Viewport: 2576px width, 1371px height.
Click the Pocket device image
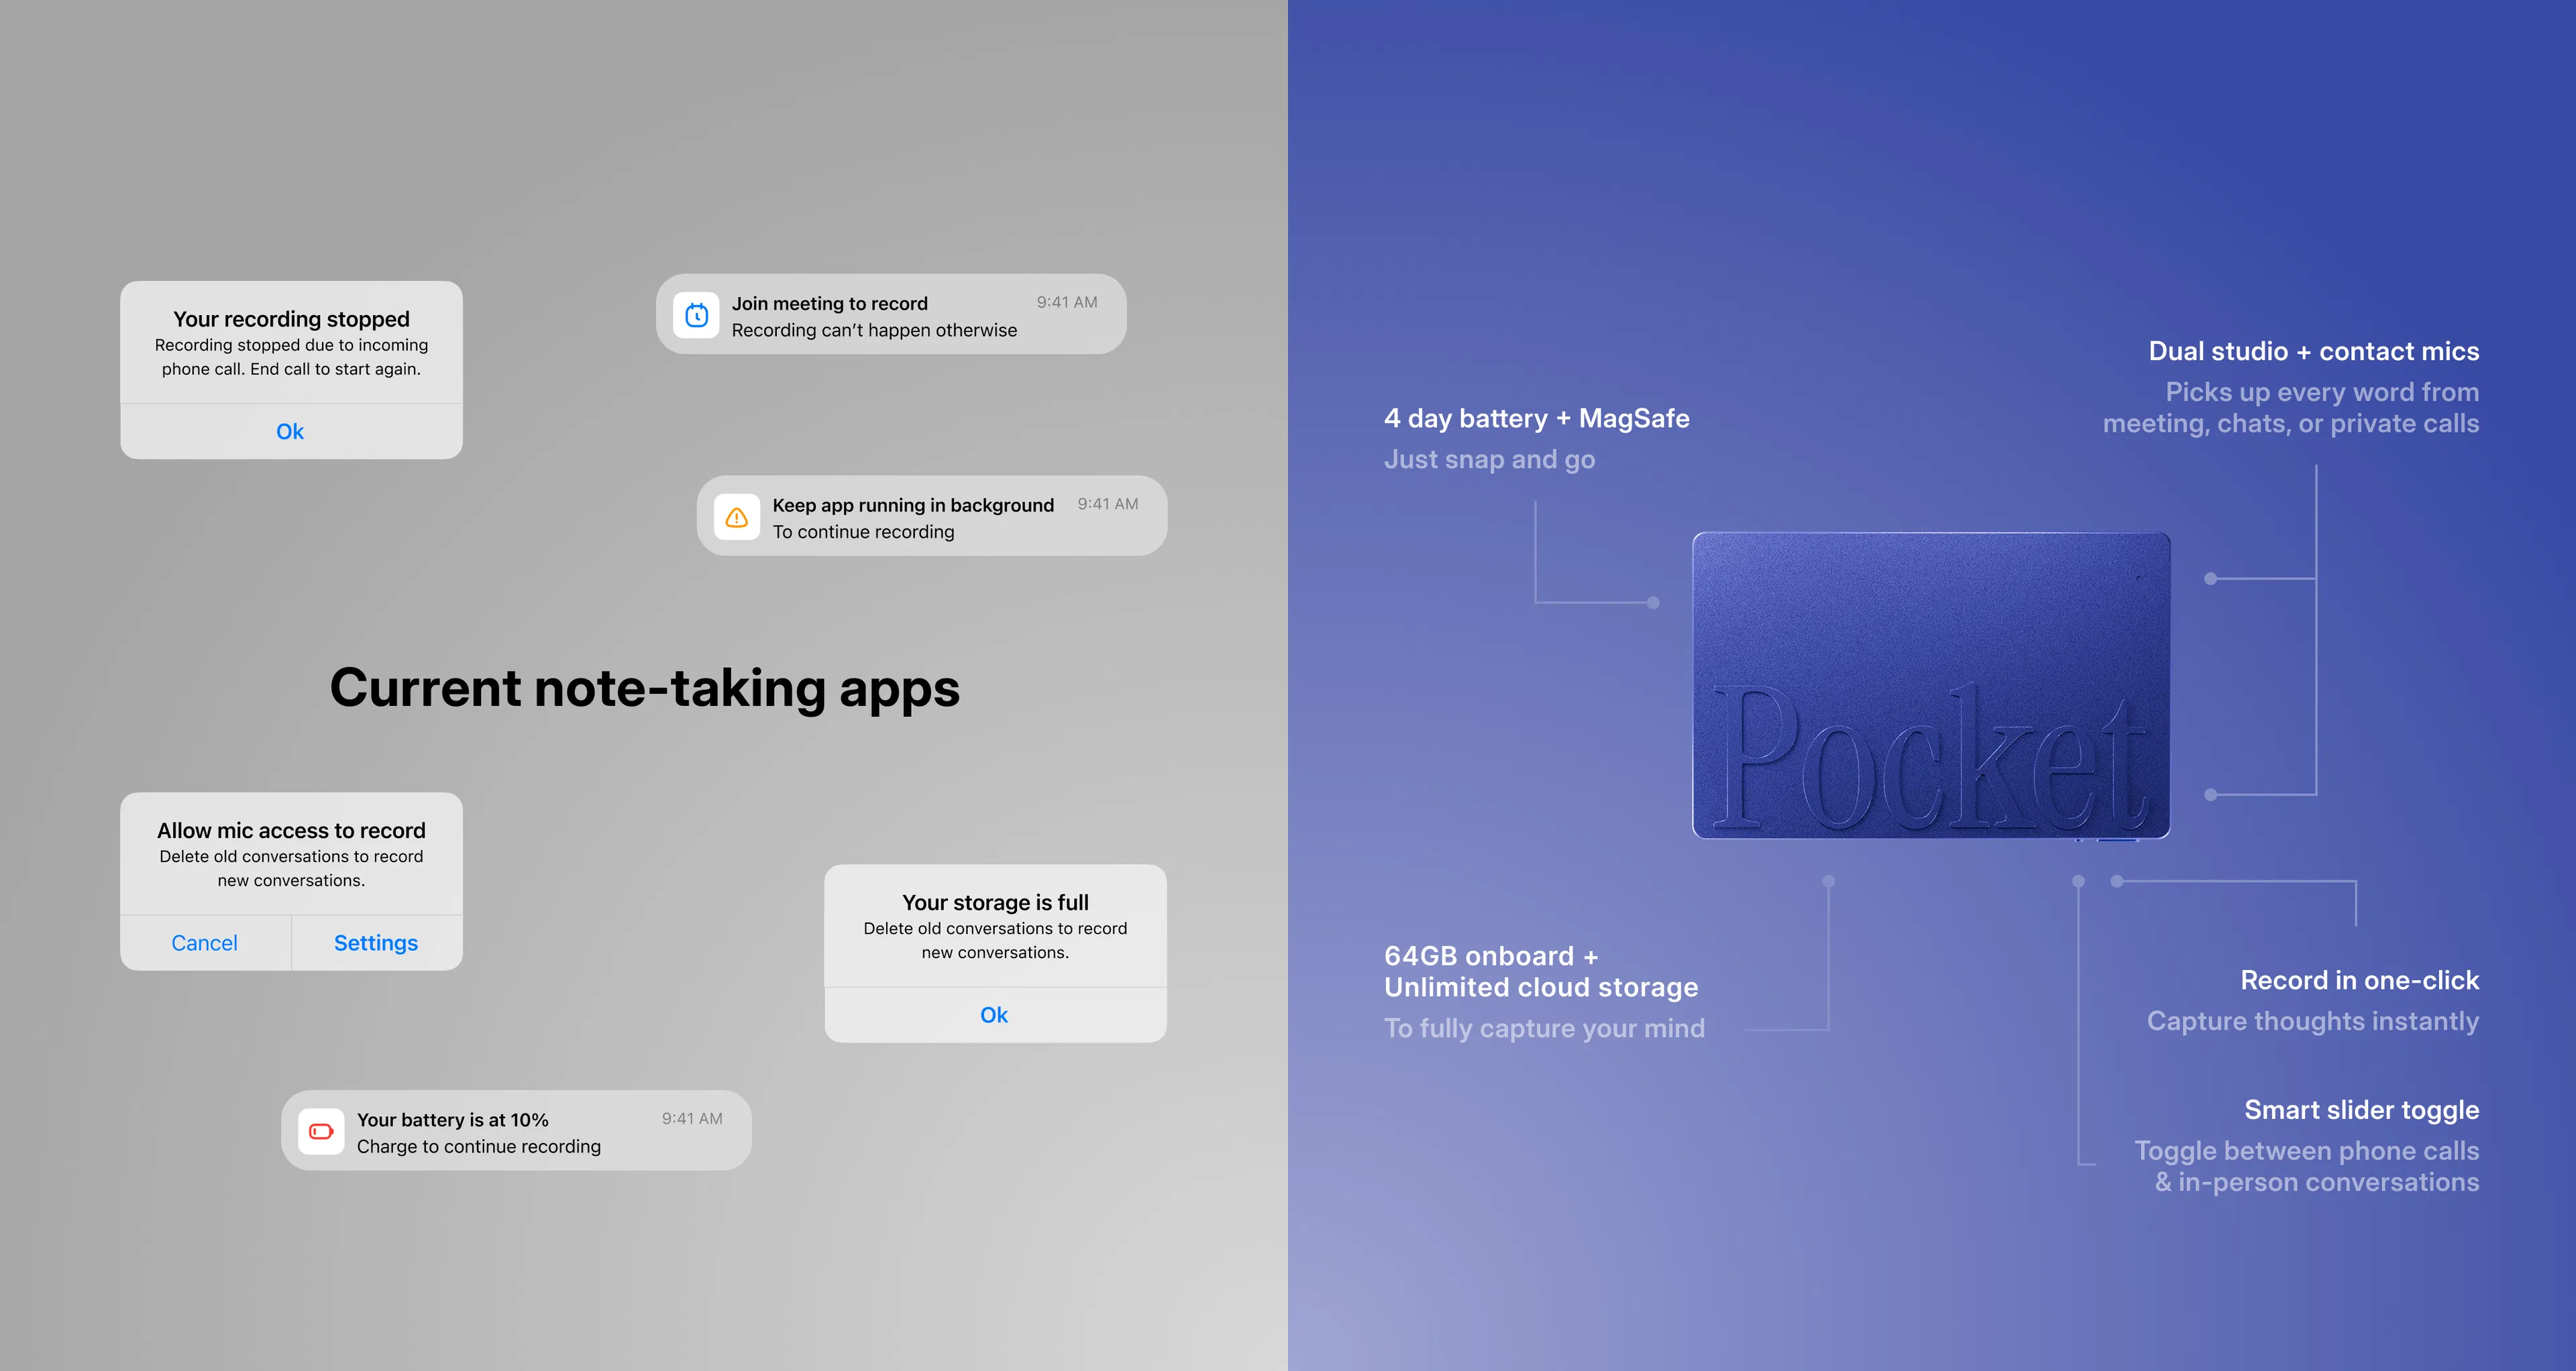(1931, 685)
